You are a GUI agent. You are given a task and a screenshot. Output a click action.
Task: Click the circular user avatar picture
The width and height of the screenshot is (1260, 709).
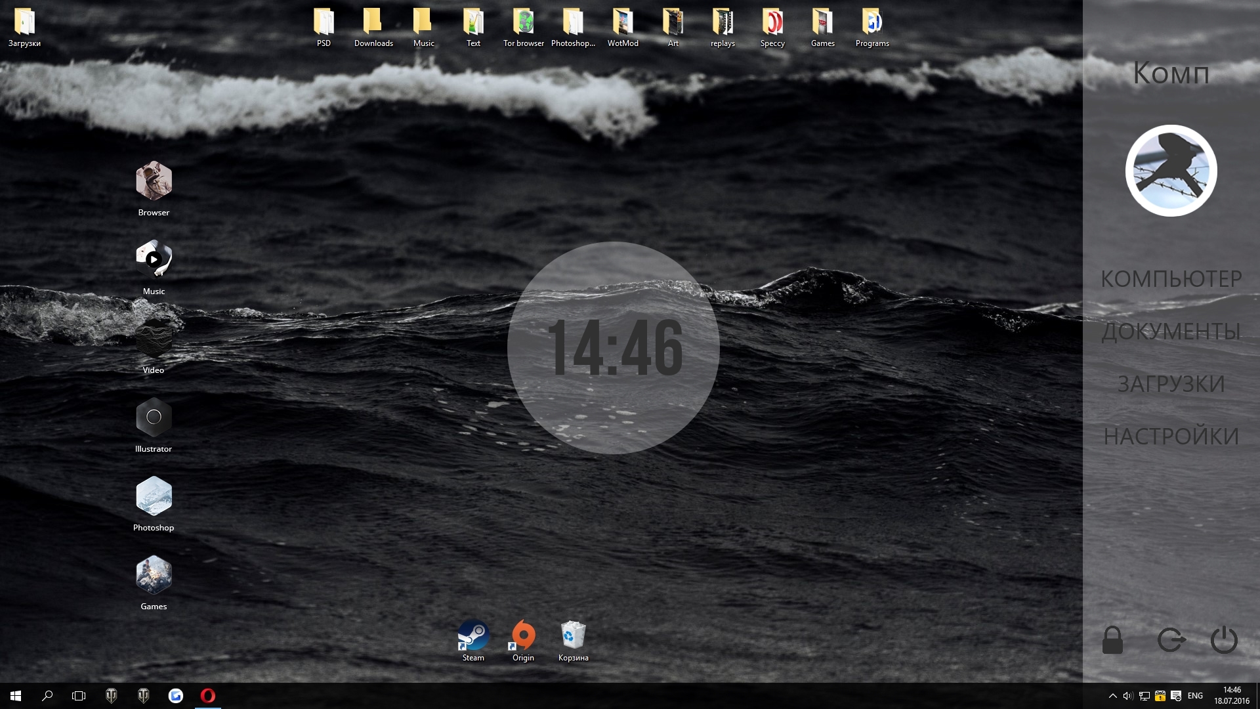click(x=1171, y=171)
